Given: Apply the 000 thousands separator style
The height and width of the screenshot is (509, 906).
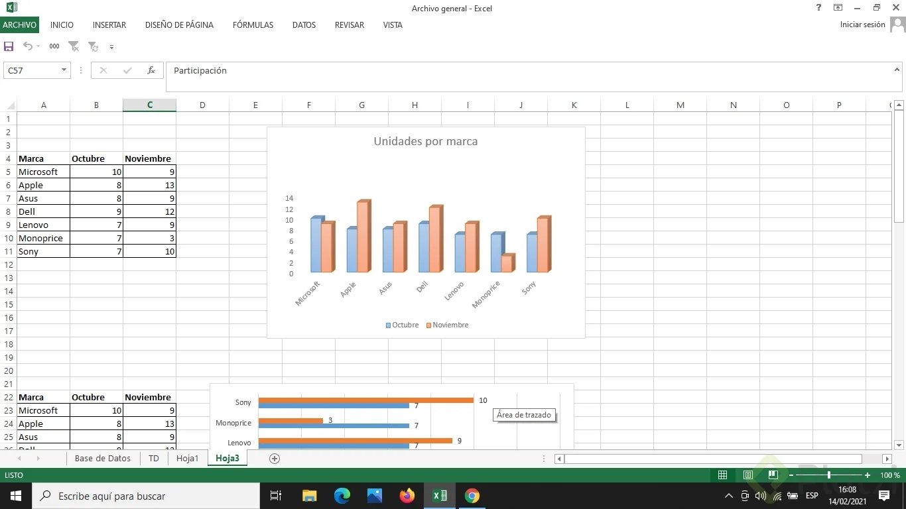Looking at the screenshot, I should 54,46.
